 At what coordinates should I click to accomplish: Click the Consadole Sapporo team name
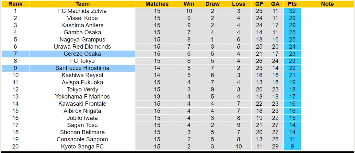(x=82, y=139)
